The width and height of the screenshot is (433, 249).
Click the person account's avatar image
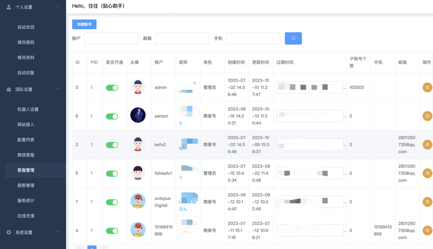pyautogui.click(x=138, y=116)
